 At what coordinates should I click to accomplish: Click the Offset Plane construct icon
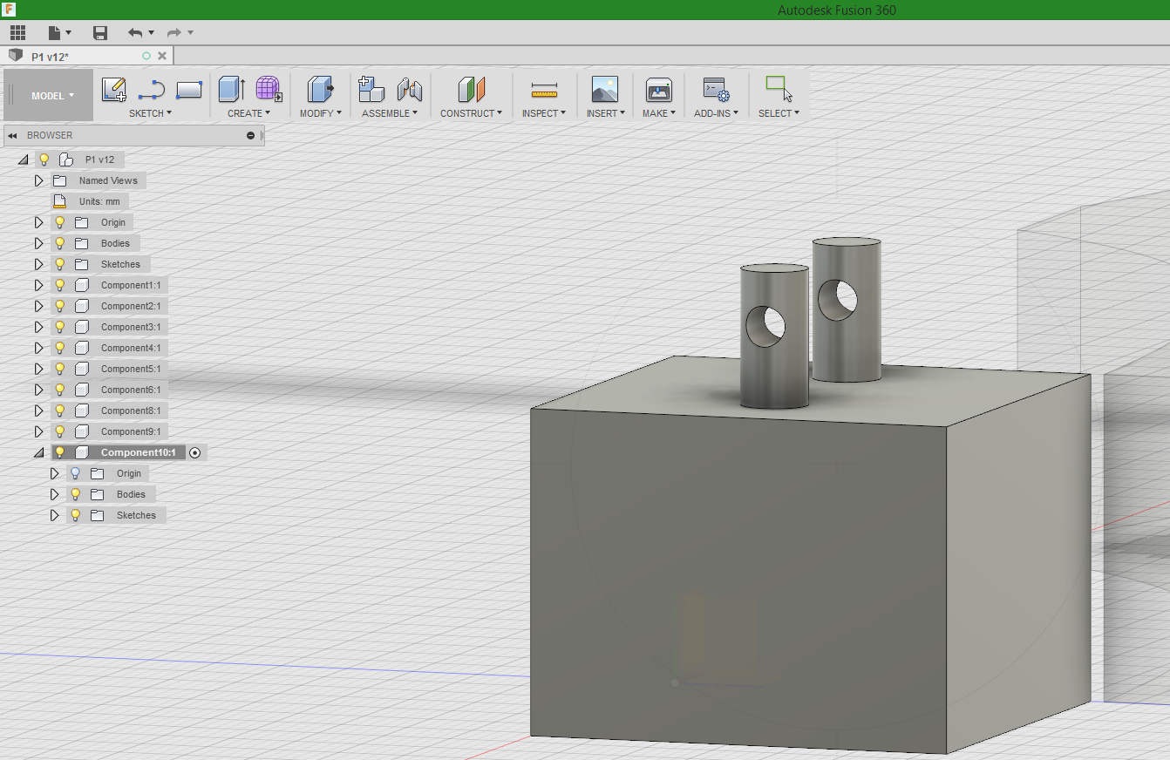[x=472, y=90]
